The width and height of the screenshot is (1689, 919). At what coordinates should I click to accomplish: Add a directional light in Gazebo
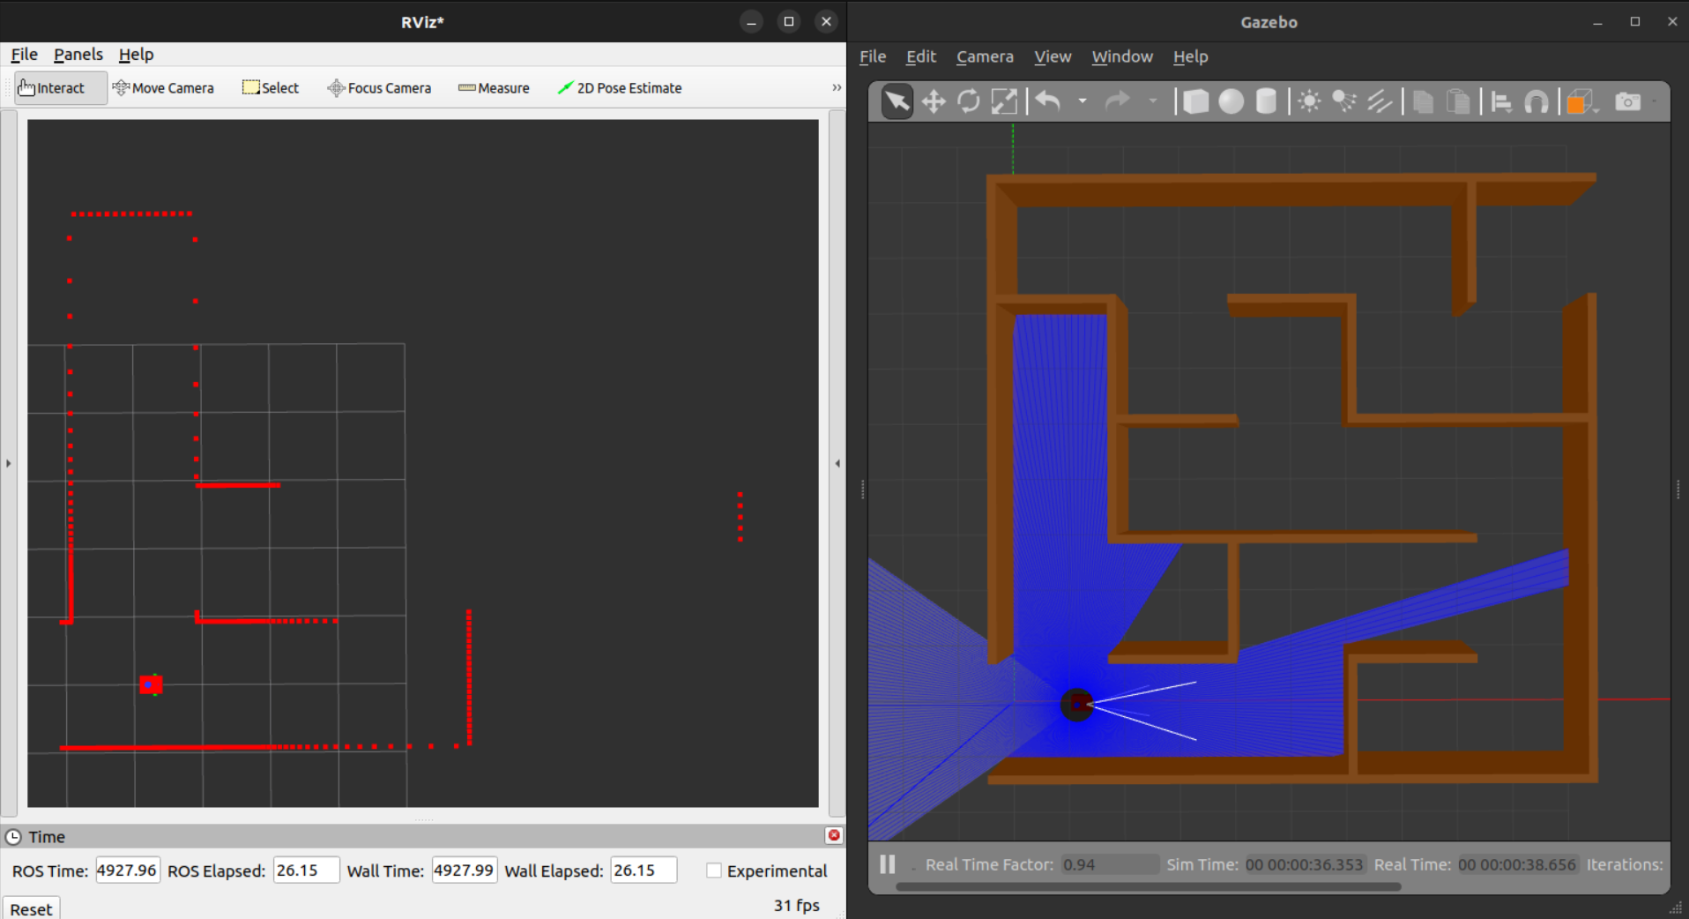1380,102
